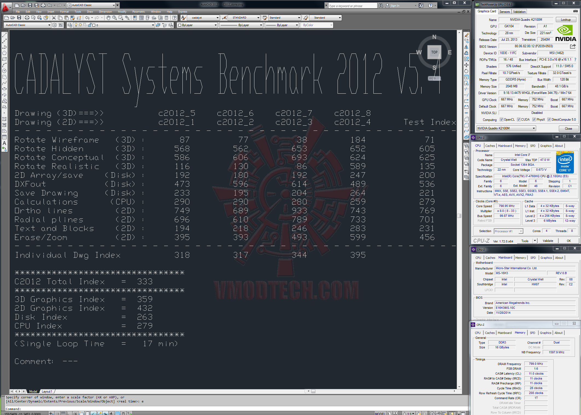Toggle the CUDA checkbox
Screen dimensions: 581x415
pyautogui.click(x=518, y=120)
